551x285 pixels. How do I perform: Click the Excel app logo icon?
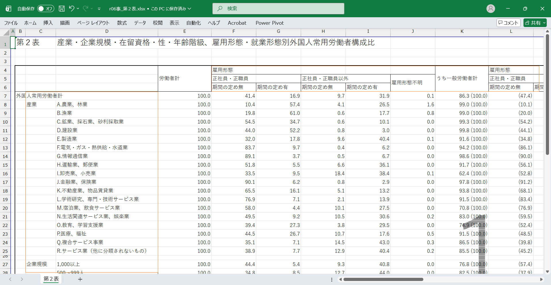click(9, 9)
